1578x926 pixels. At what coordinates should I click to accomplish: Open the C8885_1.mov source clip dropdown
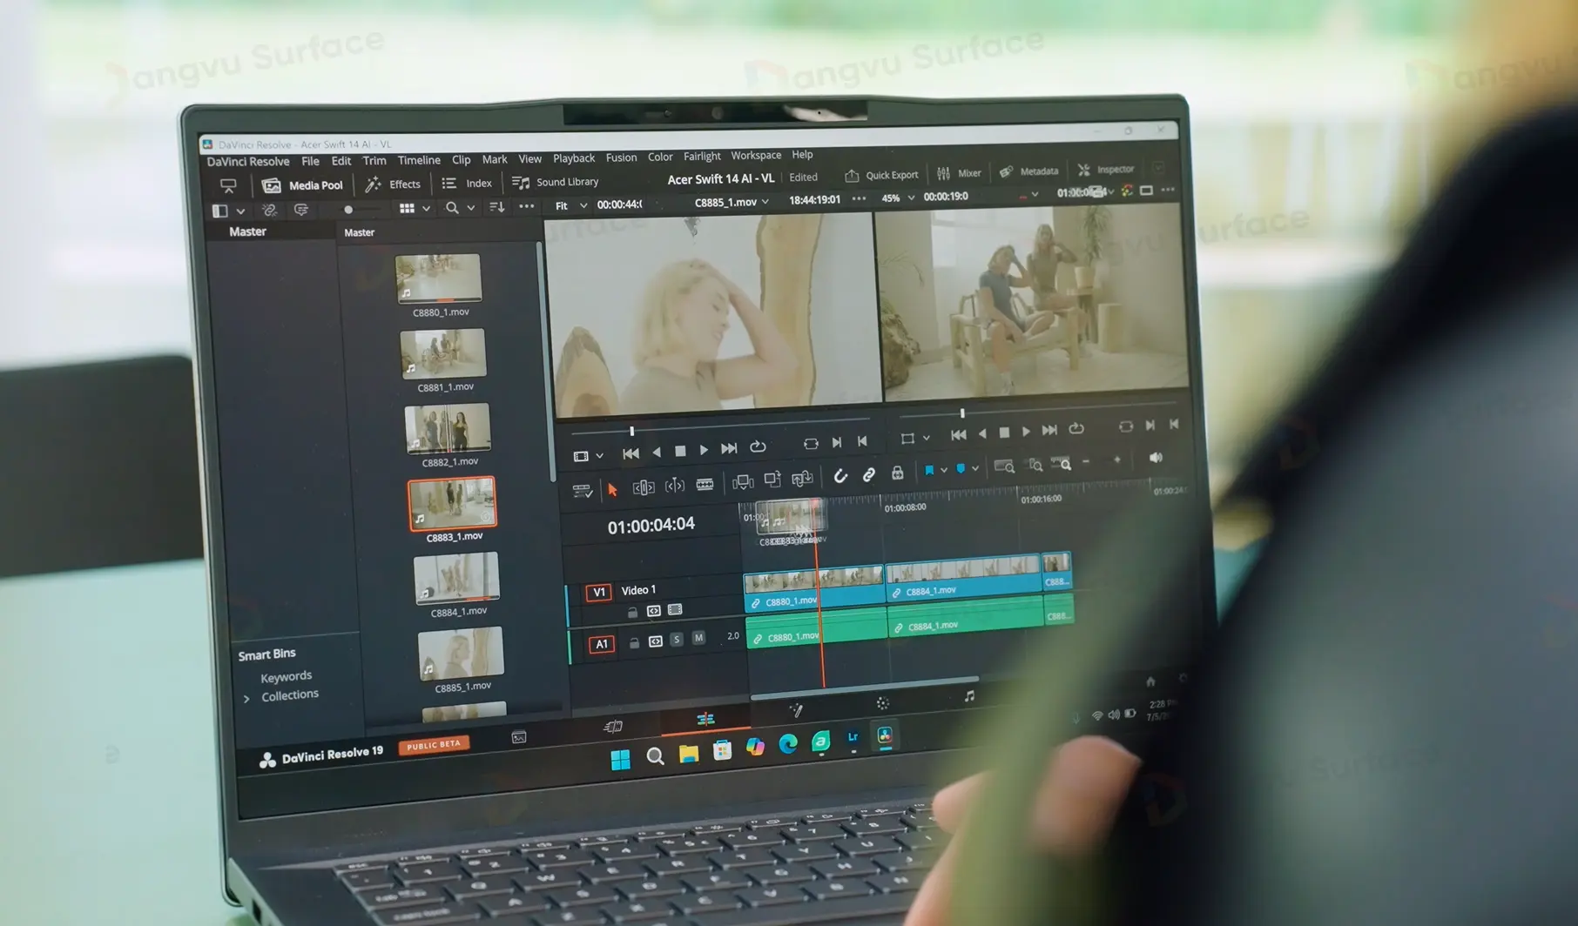(x=732, y=202)
